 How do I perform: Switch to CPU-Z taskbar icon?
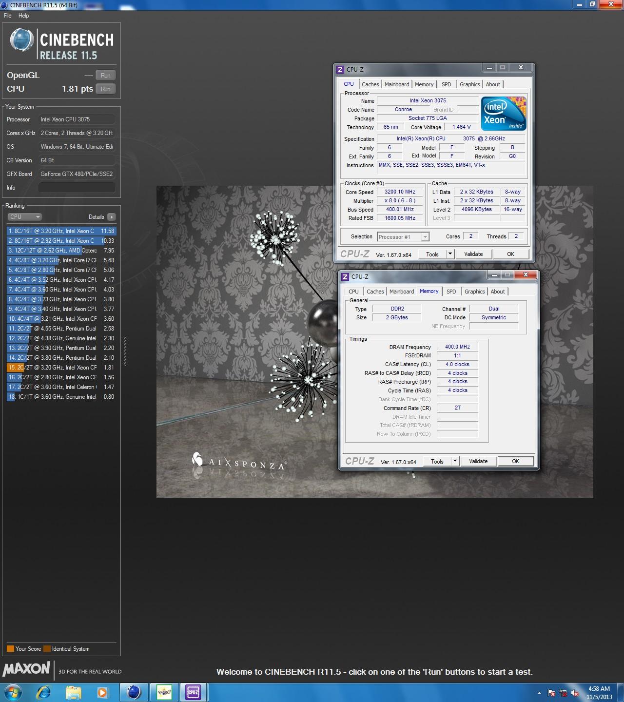click(x=193, y=692)
